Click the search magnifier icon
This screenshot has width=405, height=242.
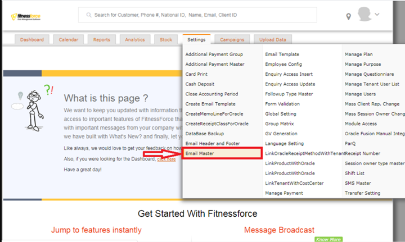[89, 15]
